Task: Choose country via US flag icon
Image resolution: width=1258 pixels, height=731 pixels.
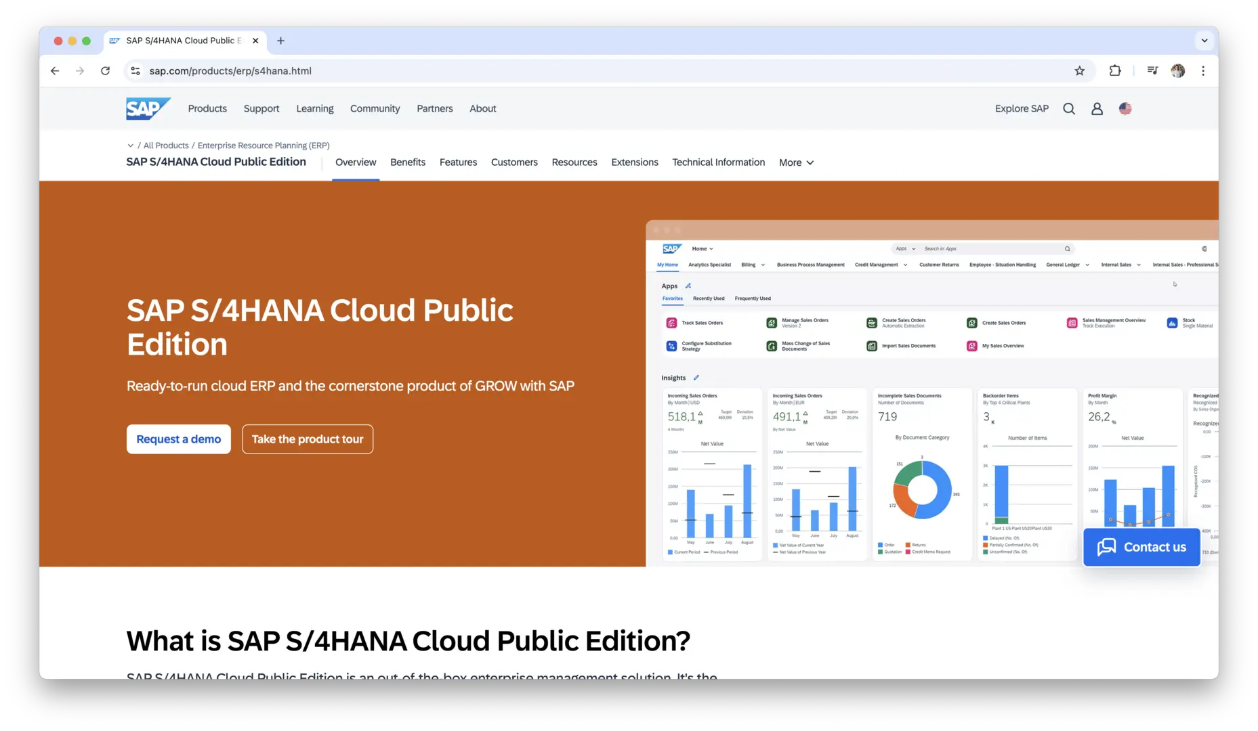Action: (1125, 108)
